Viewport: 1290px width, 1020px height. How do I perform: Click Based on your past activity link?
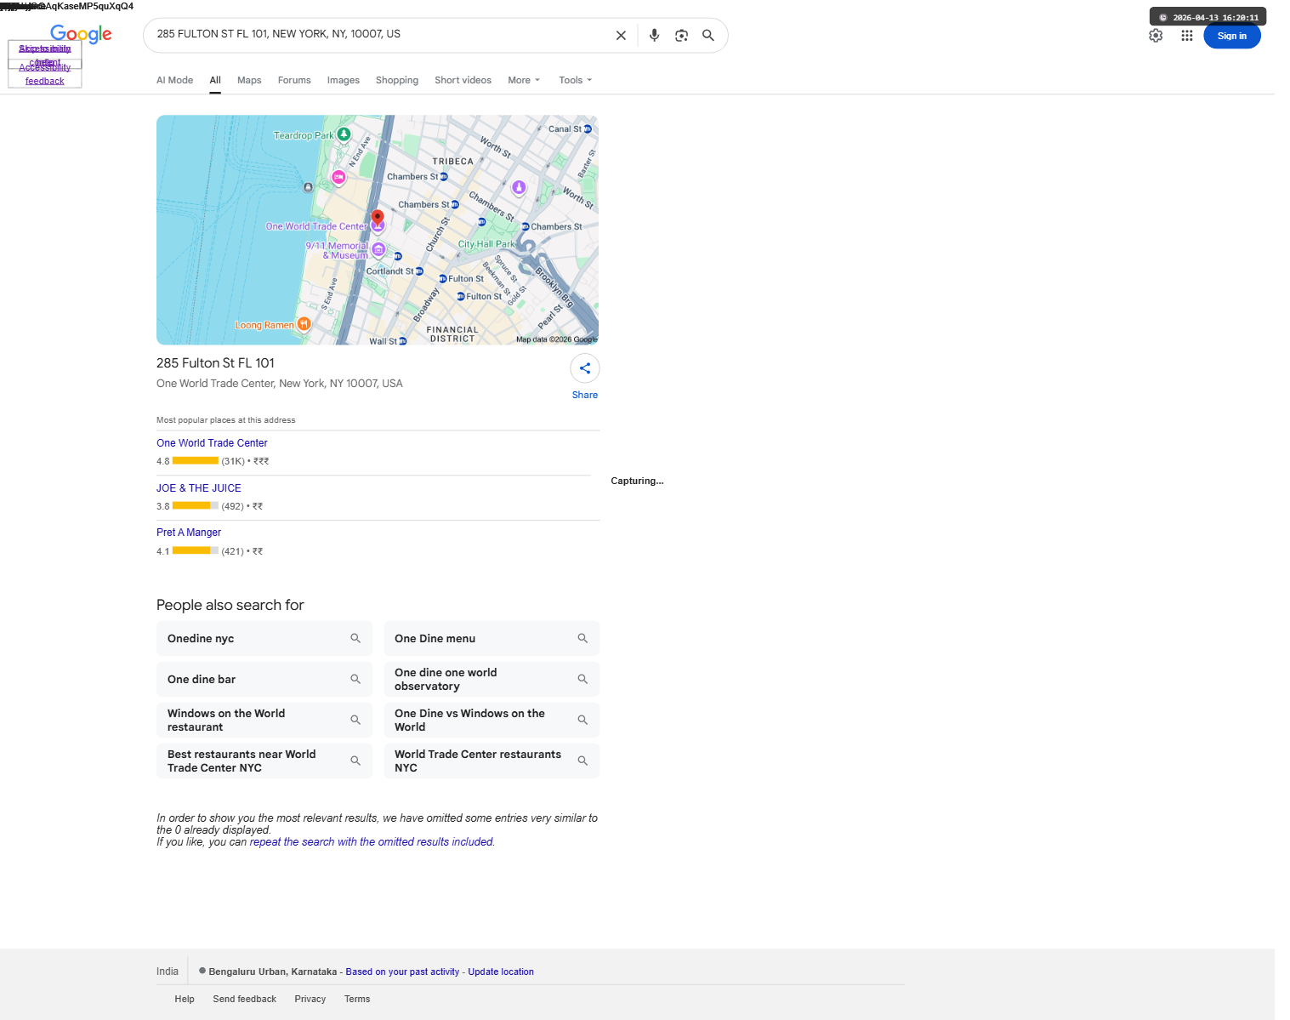click(x=402, y=972)
